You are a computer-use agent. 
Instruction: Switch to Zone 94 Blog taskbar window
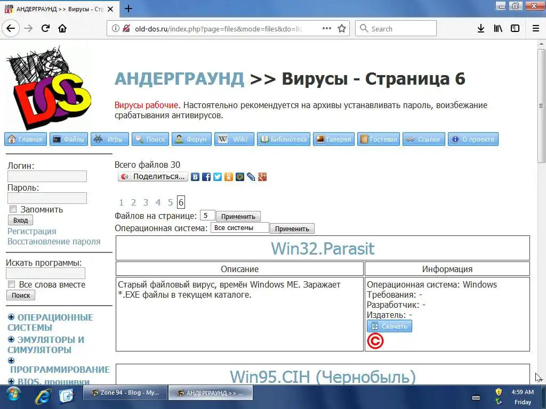(x=125, y=392)
